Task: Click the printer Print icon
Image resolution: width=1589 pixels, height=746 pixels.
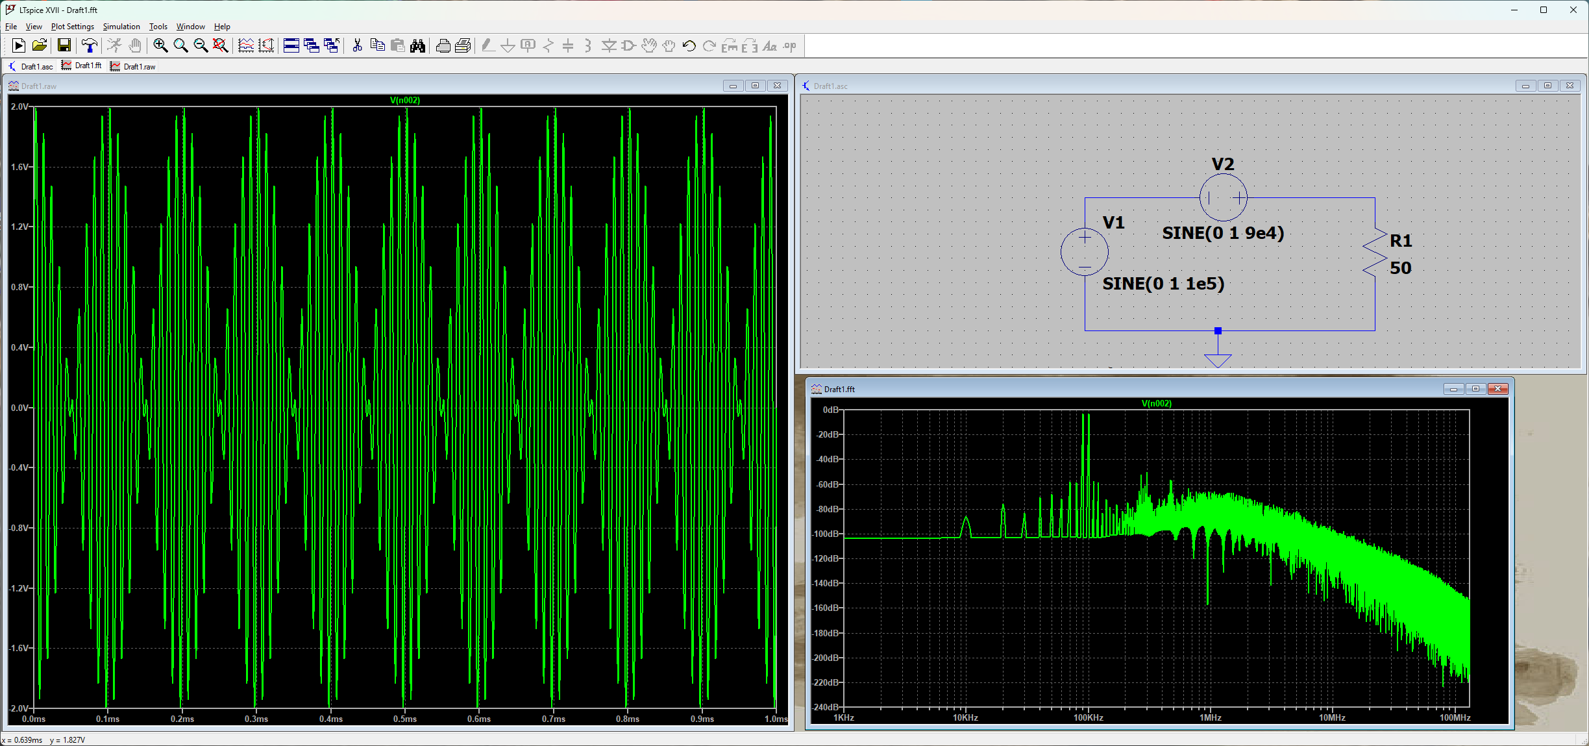Action: pyautogui.click(x=443, y=45)
